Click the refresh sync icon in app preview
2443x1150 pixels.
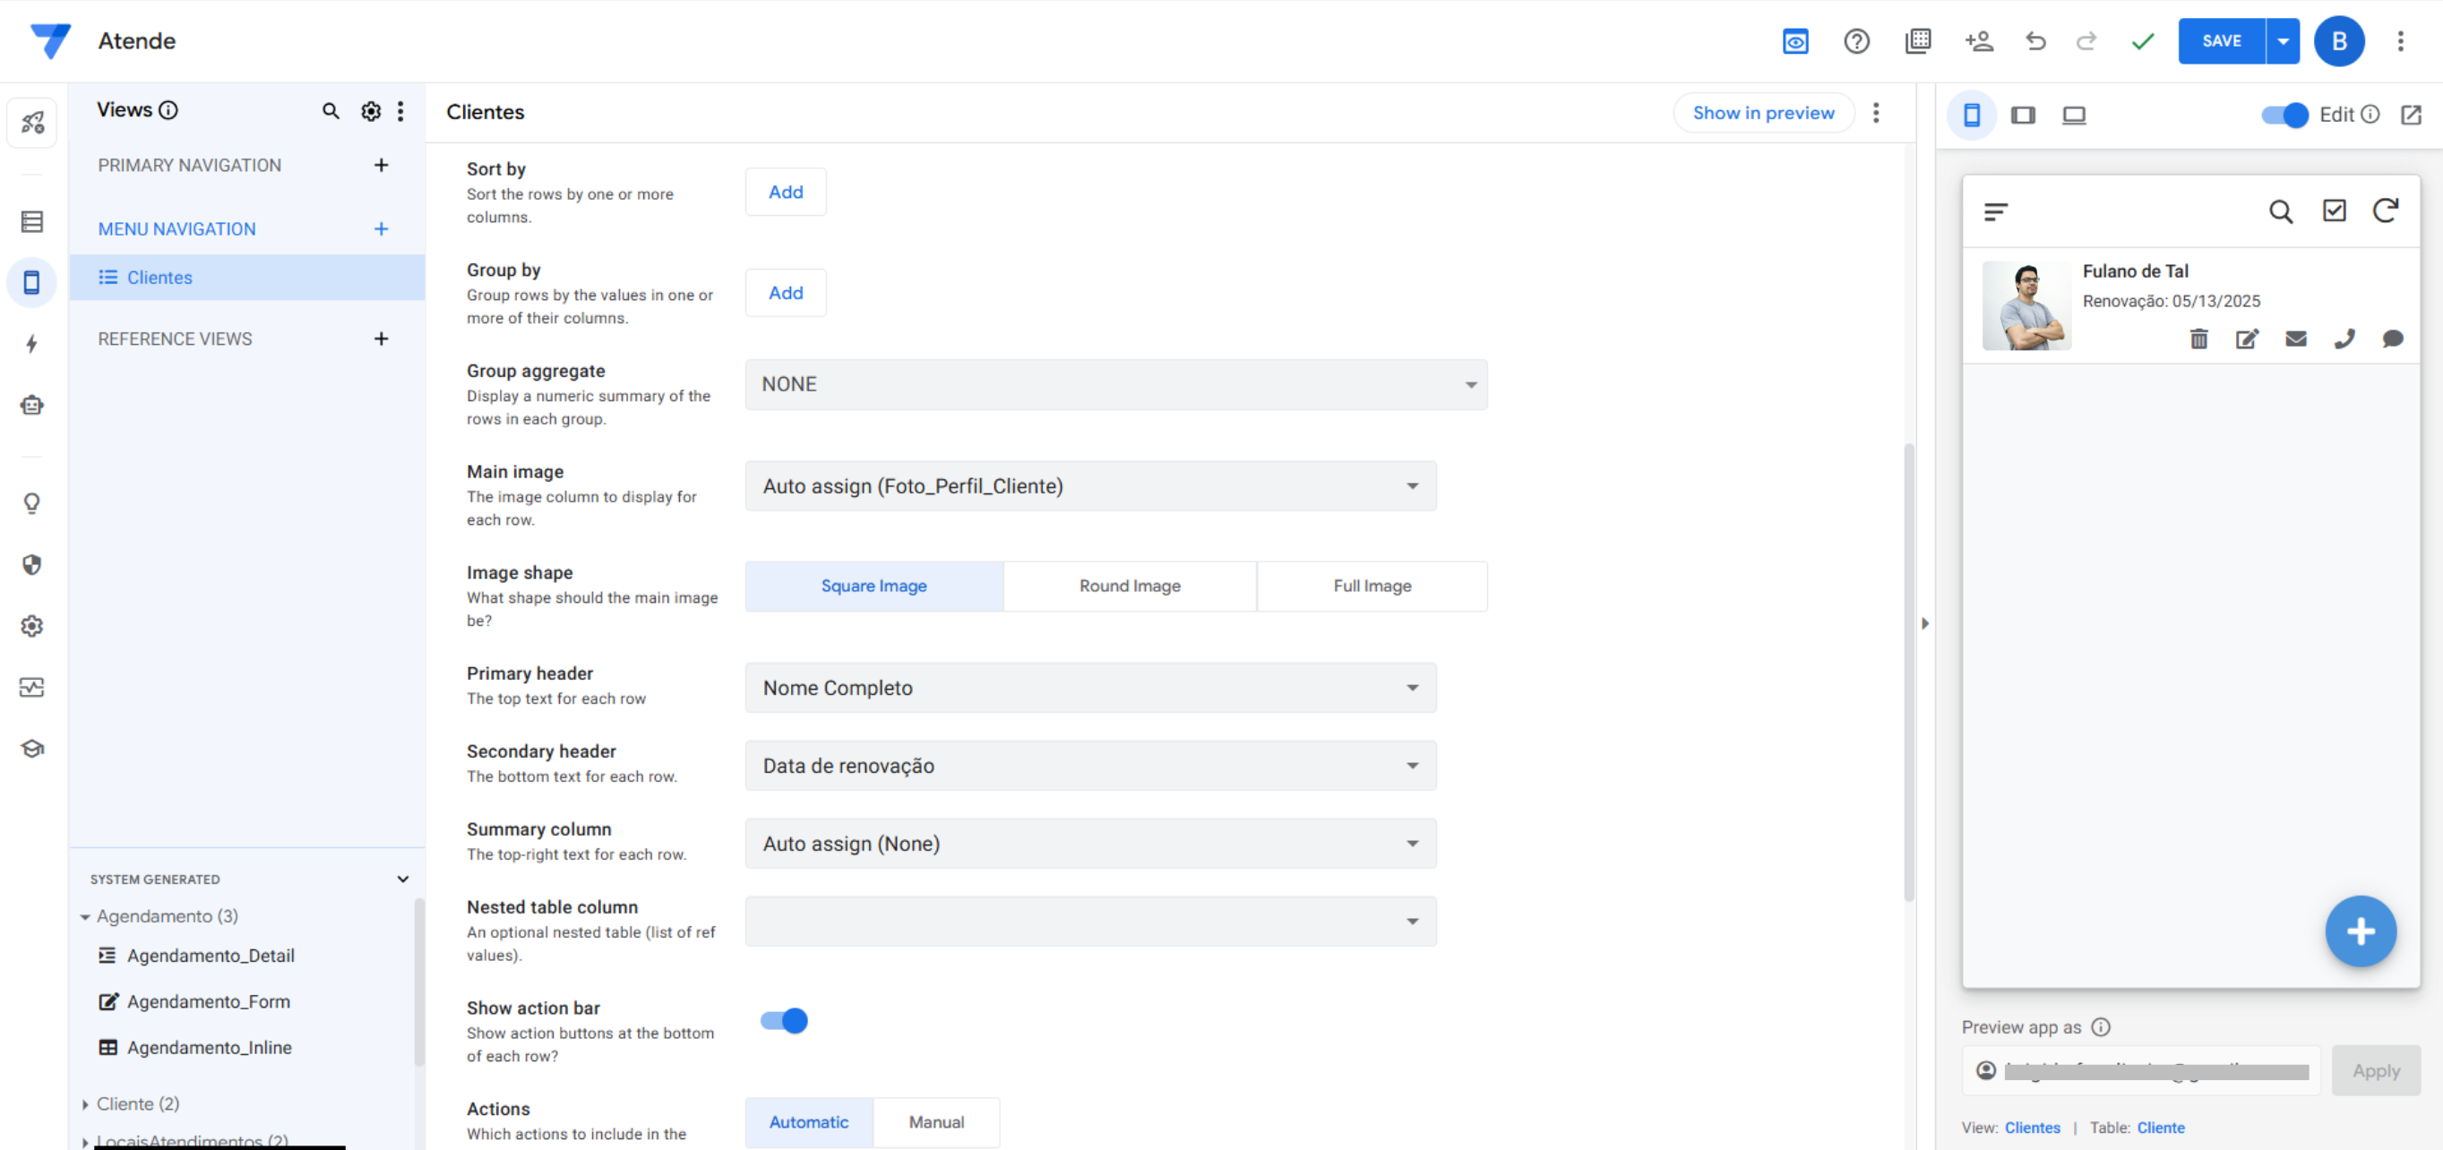click(2385, 210)
